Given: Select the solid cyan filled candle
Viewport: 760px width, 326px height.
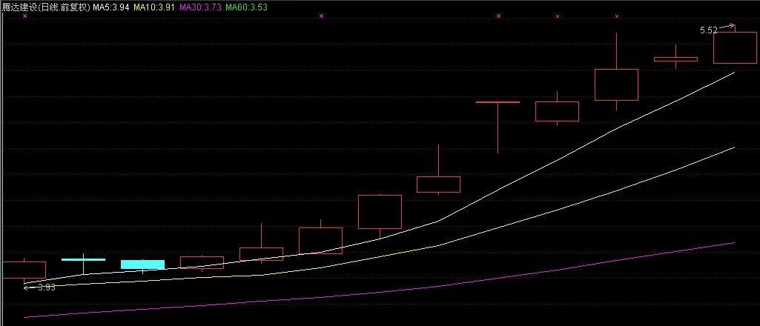Looking at the screenshot, I should (x=142, y=265).
